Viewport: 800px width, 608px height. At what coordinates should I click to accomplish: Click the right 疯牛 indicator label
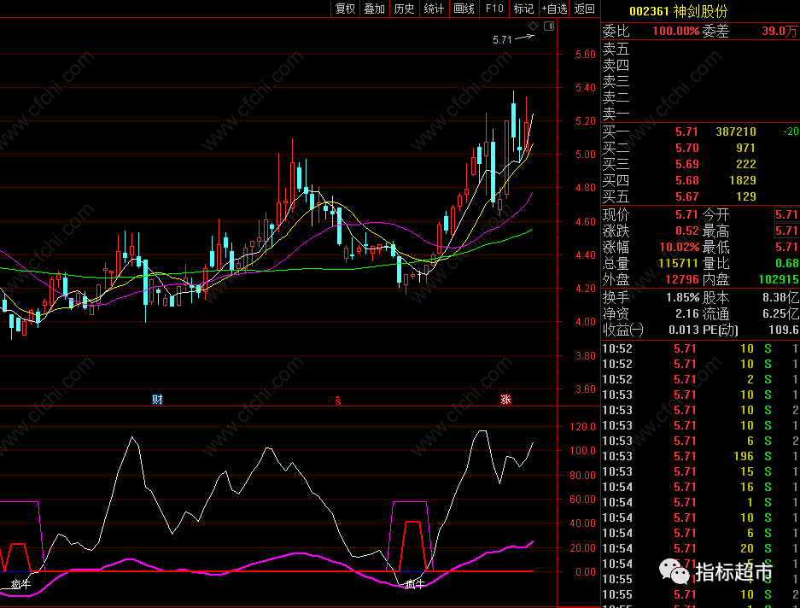[x=414, y=585]
